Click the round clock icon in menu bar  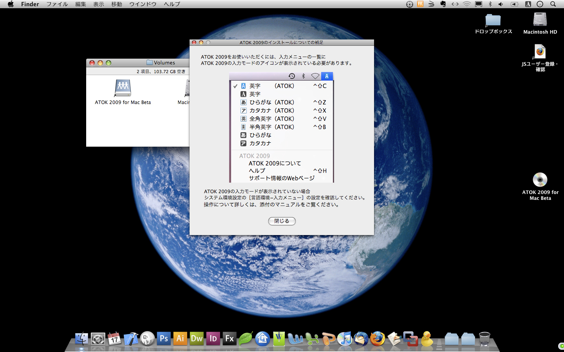point(540,4)
